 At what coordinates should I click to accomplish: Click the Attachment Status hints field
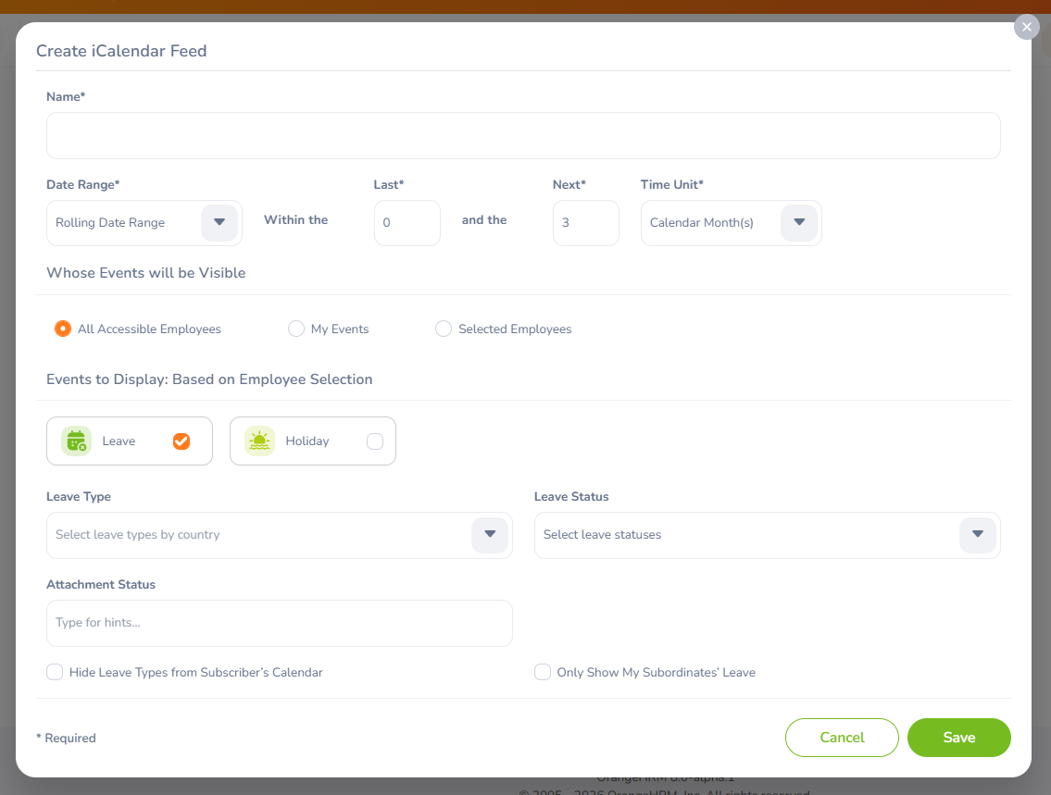(279, 623)
